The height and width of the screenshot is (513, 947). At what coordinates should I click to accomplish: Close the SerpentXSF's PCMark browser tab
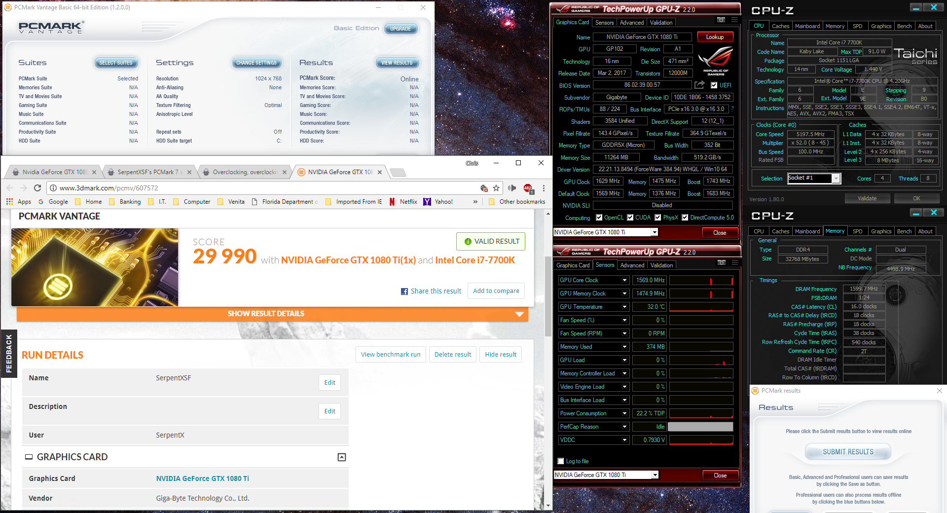pos(189,172)
